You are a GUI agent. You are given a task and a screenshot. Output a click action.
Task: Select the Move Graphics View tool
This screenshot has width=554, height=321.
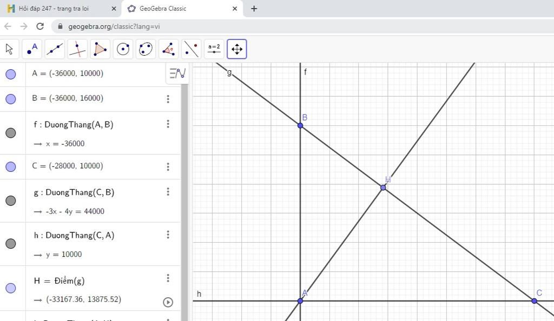click(x=237, y=49)
